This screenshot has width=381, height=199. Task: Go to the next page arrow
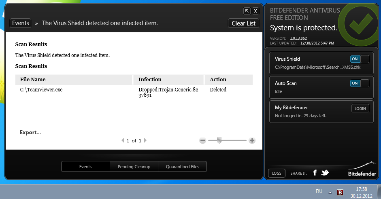(x=145, y=140)
